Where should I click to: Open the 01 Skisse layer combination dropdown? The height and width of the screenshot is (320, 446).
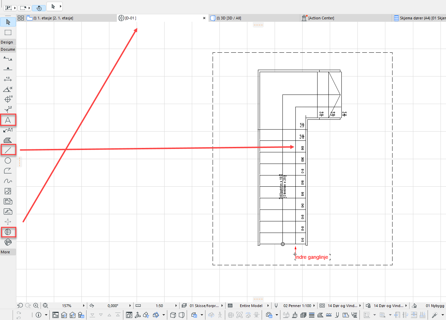[222, 306]
